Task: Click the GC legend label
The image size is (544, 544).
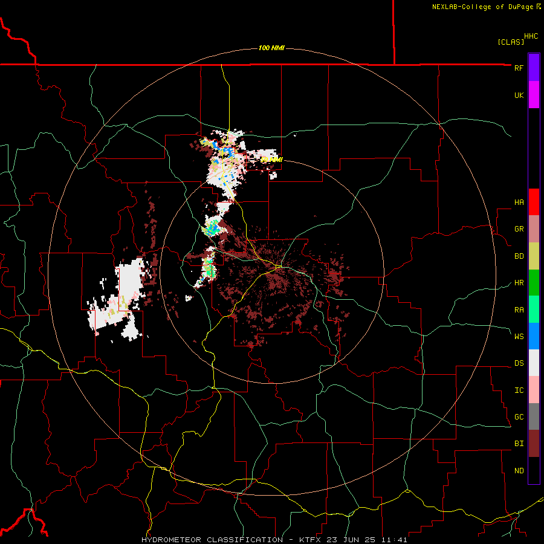Action: (x=519, y=417)
